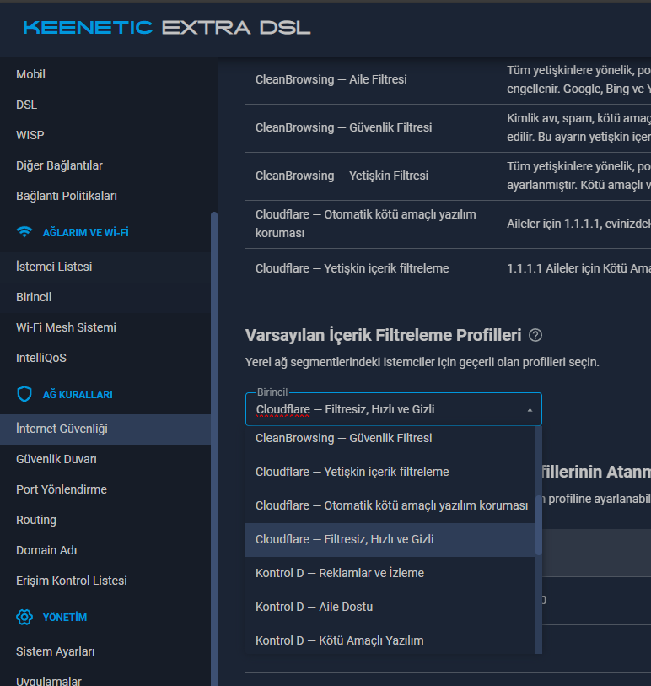Open Erişim Kontrol Listesi page
The image size is (651, 686).
(x=105, y=581)
